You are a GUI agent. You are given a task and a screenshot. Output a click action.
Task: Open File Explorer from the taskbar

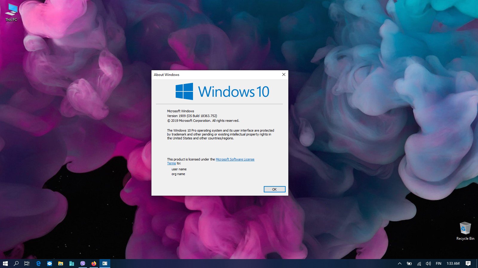point(60,264)
